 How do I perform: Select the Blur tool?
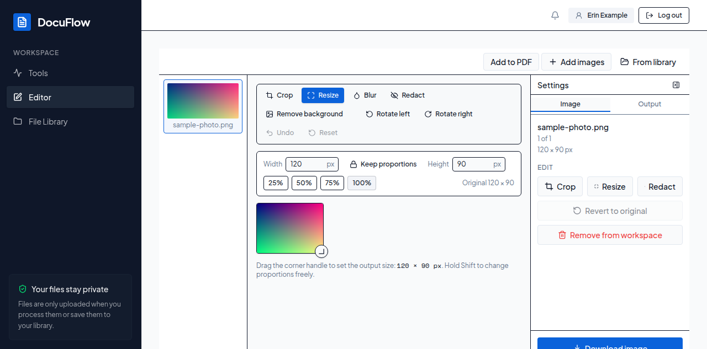(365, 95)
